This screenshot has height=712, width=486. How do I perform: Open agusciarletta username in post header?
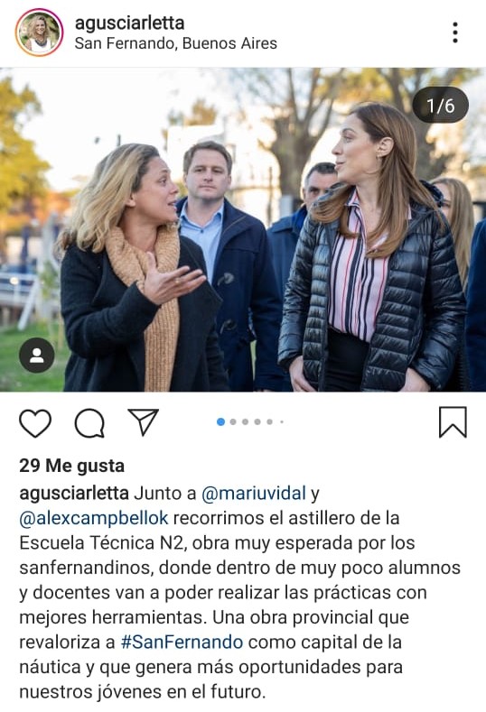pyautogui.click(x=129, y=23)
